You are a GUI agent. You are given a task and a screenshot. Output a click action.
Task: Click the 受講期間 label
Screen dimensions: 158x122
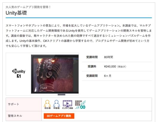tap(92, 76)
